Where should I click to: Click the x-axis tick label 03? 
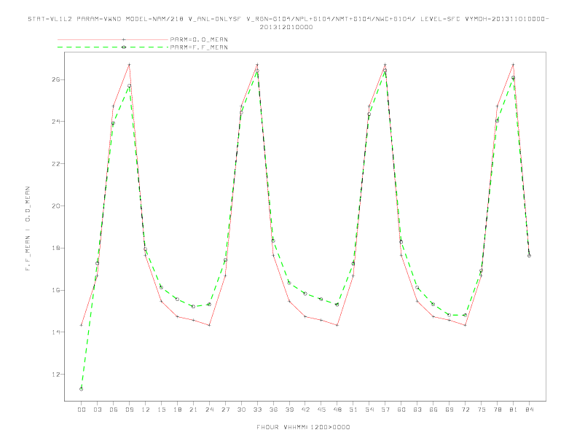point(97,410)
